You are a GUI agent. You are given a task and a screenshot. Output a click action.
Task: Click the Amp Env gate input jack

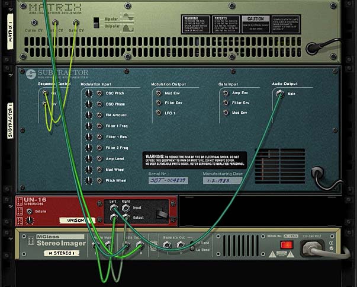[x=226, y=93]
